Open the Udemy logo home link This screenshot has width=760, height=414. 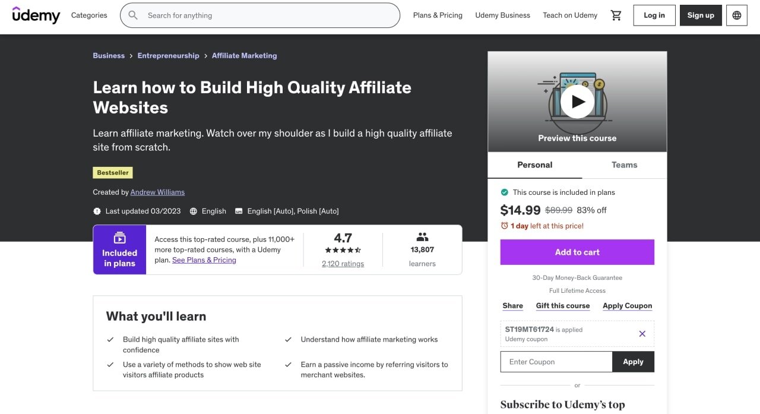(x=36, y=15)
